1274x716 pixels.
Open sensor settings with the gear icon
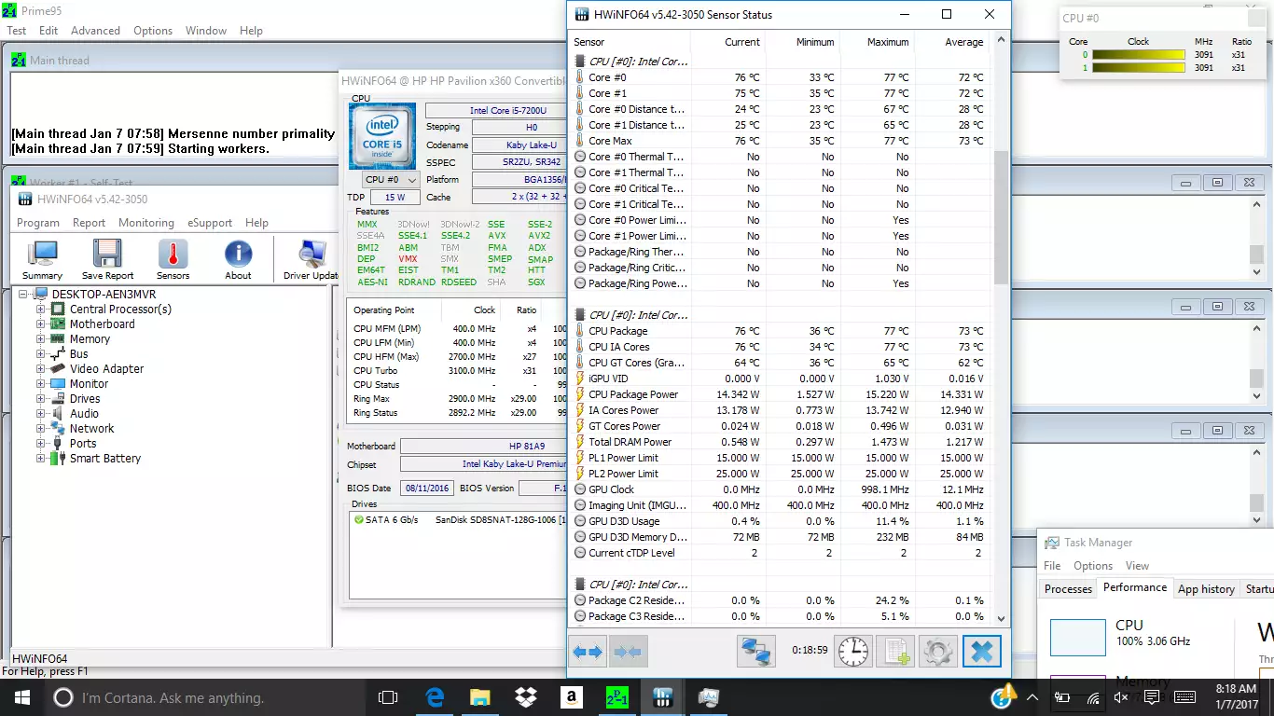(938, 652)
